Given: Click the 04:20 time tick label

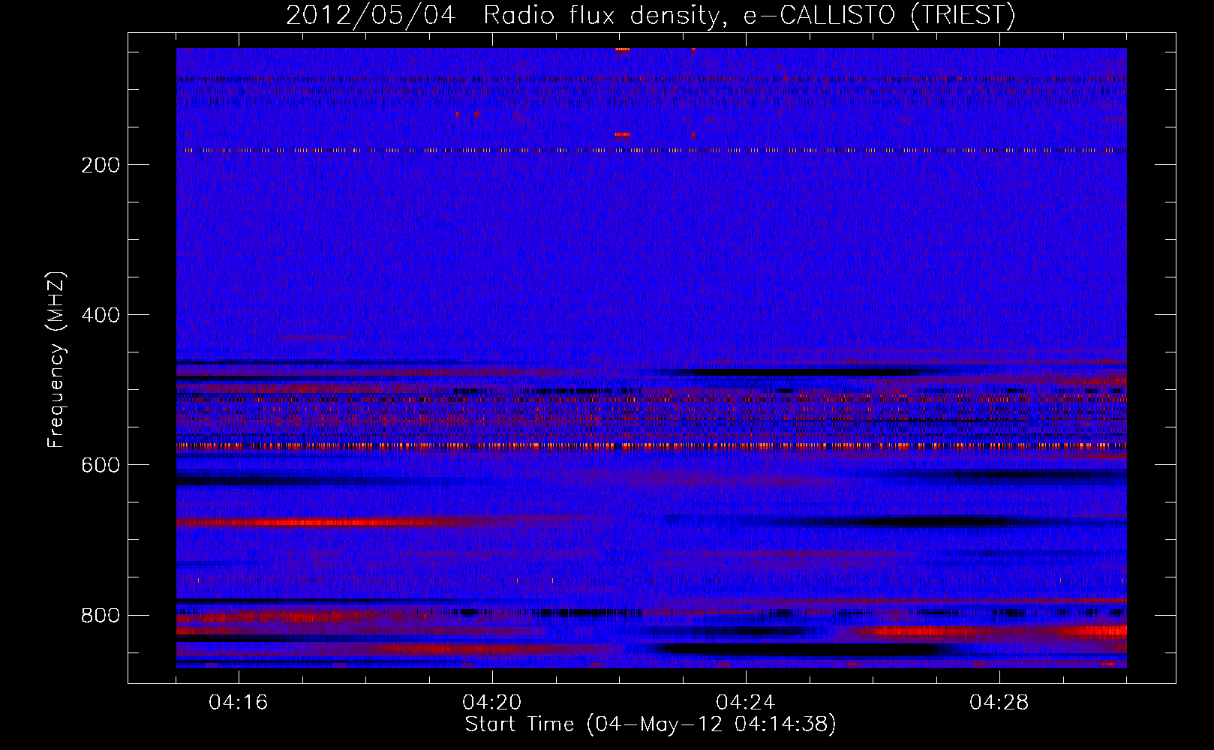Looking at the screenshot, I should point(492,703).
